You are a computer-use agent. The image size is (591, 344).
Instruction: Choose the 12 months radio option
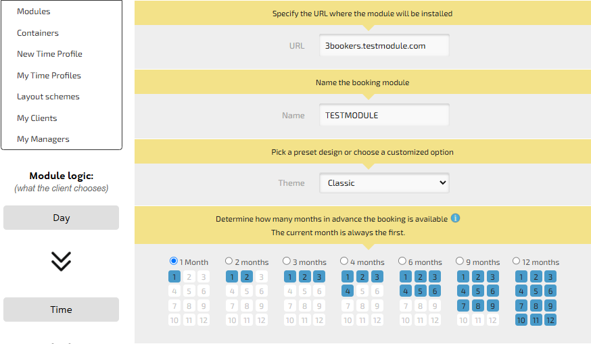tap(517, 261)
